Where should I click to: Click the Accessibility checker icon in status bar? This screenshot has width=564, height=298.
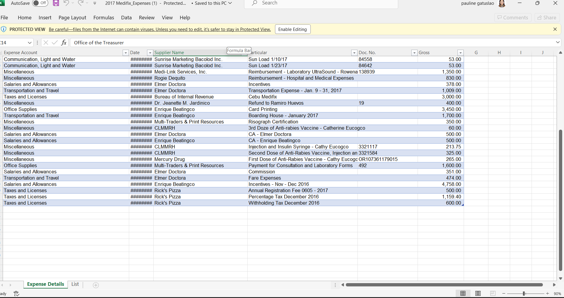[x=16, y=294]
